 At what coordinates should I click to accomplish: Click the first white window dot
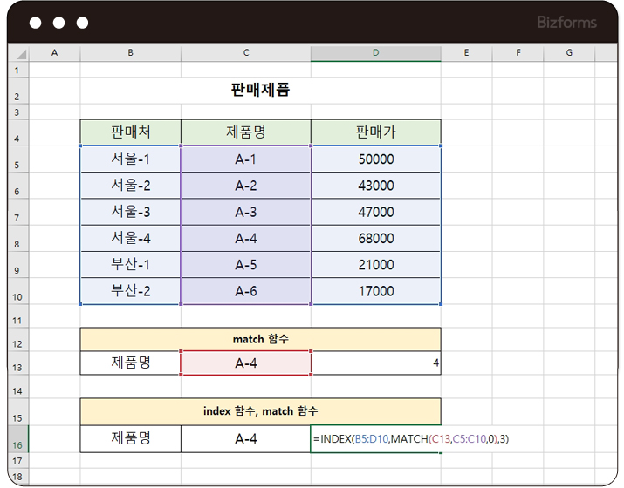[36, 24]
